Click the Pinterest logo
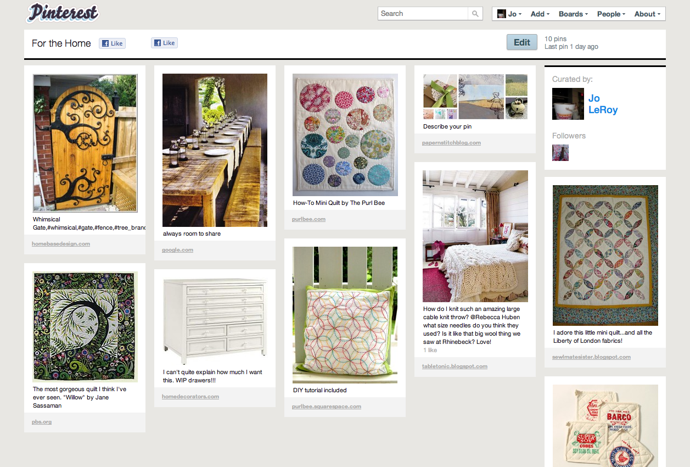The height and width of the screenshot is (467, 690). coord(63,13)
